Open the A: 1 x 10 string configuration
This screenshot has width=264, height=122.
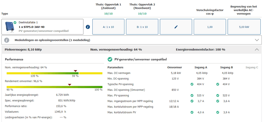(109, 27)
